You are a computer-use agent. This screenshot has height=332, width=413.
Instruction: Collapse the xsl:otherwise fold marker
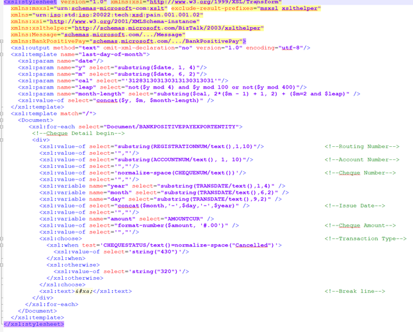click(1, 265)
